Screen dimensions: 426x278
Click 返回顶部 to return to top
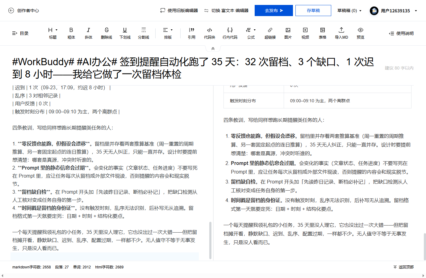[403, 267]
